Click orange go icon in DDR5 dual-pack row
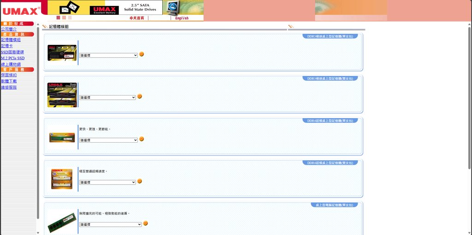 coord(140,96)
